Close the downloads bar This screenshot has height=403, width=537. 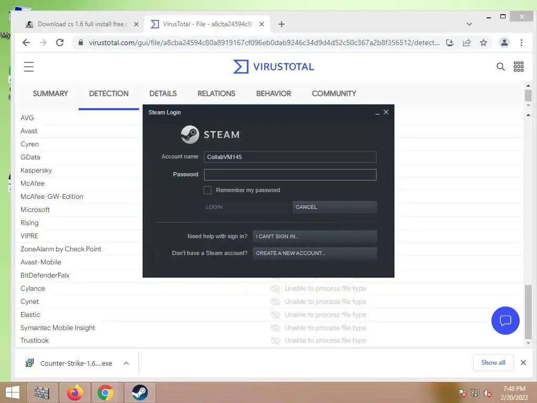pos(523,363)
